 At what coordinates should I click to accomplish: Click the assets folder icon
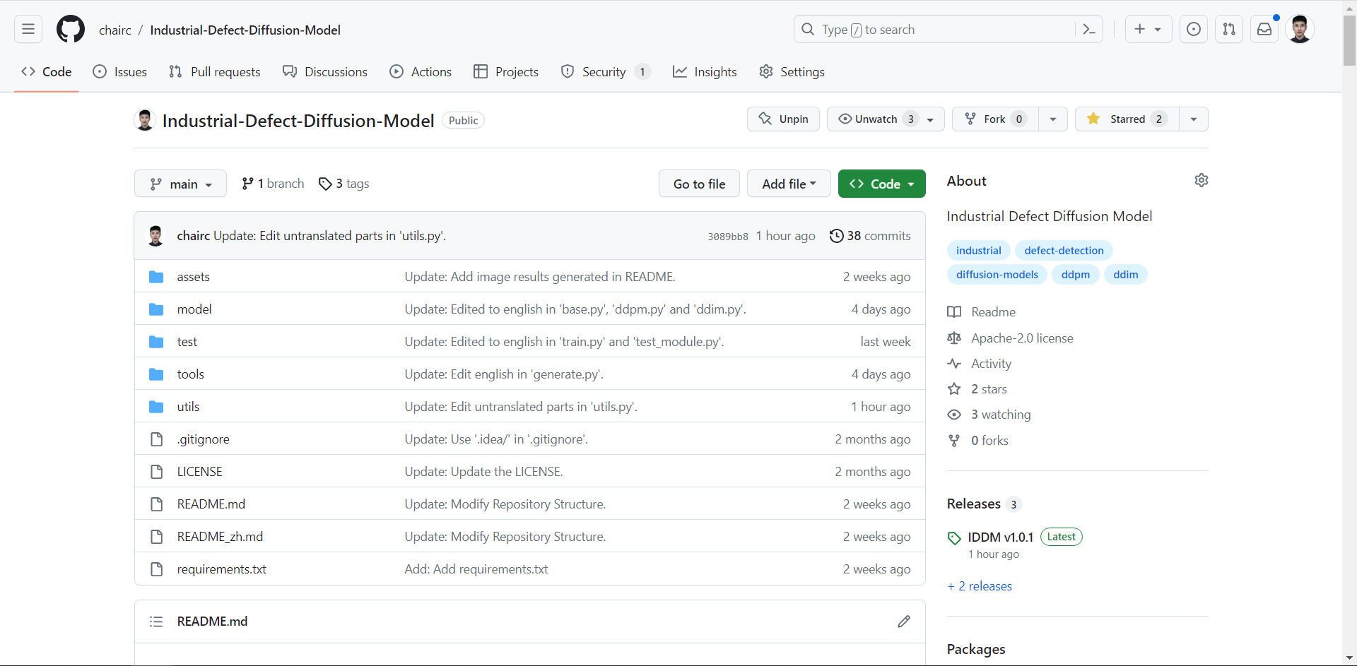click(x=156, y=277)
